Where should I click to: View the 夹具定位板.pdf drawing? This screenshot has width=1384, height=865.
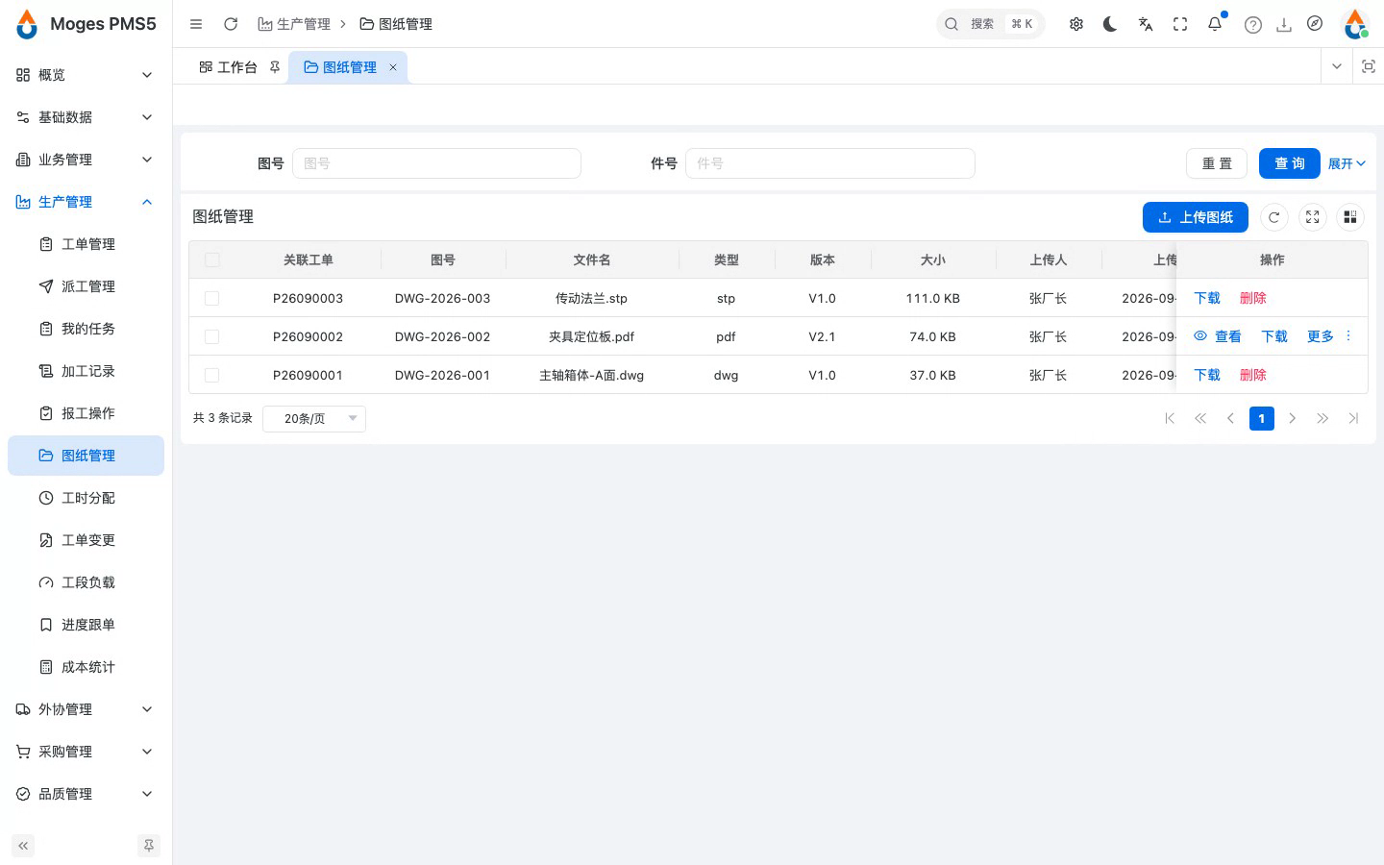(x=1218, y=336)
